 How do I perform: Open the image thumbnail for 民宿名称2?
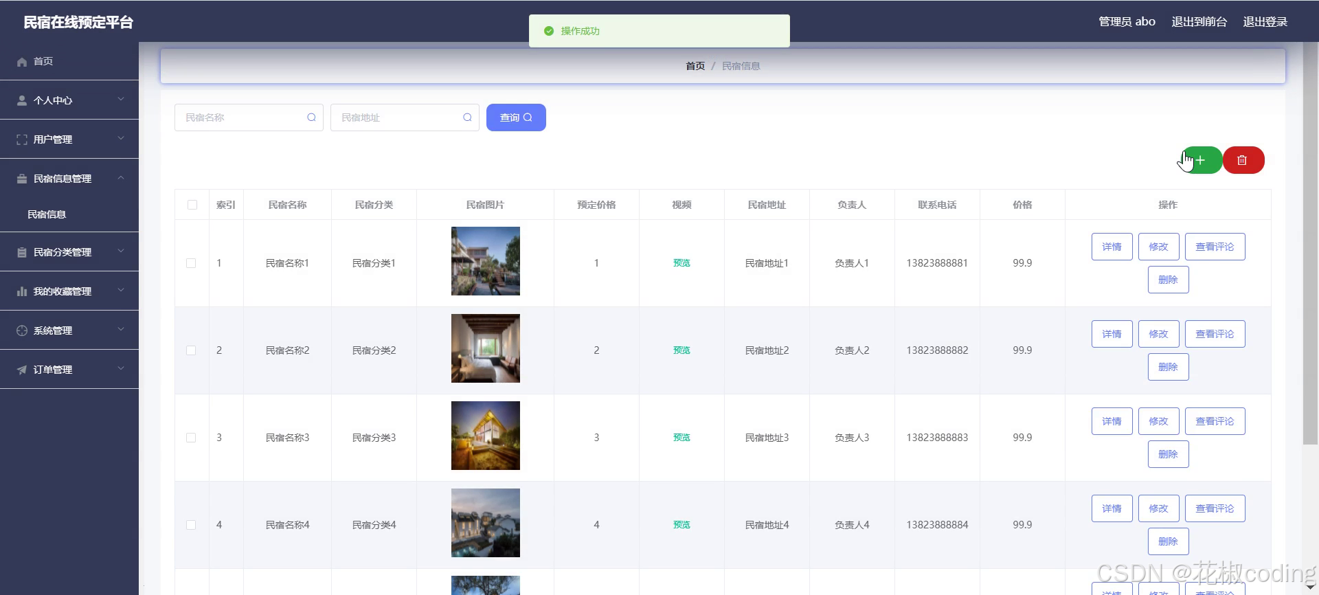click(486, 348)
